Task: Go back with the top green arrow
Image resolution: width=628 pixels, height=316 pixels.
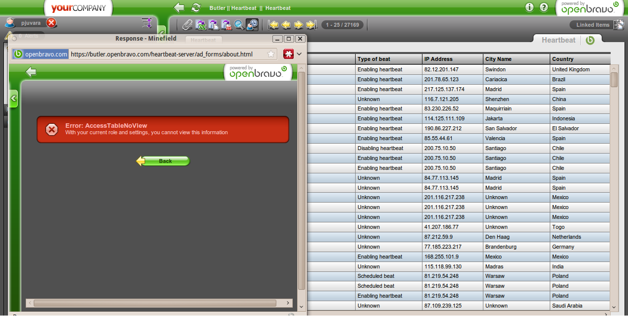Action: [x=179, y=7]
